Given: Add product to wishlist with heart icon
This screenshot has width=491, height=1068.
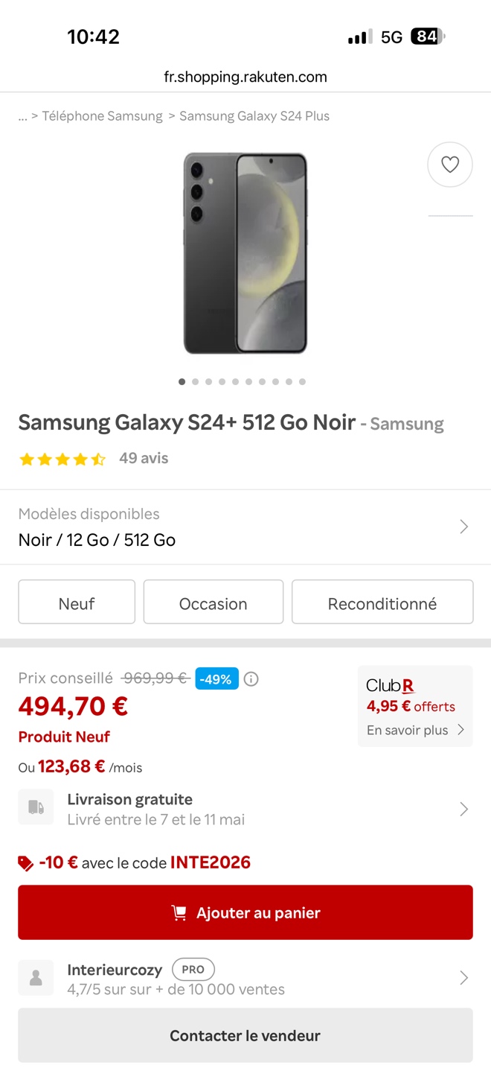Looking at the screenshot, I should point(450,165).
